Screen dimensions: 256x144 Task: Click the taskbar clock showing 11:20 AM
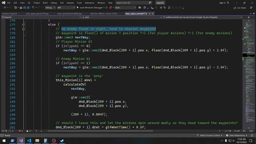242,140
